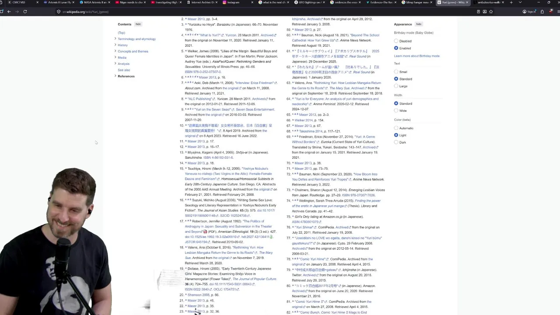Viewport: 560px width, 315px height.
Task: Open Welker 2014 citation link
Action: (x=304, y=120)
